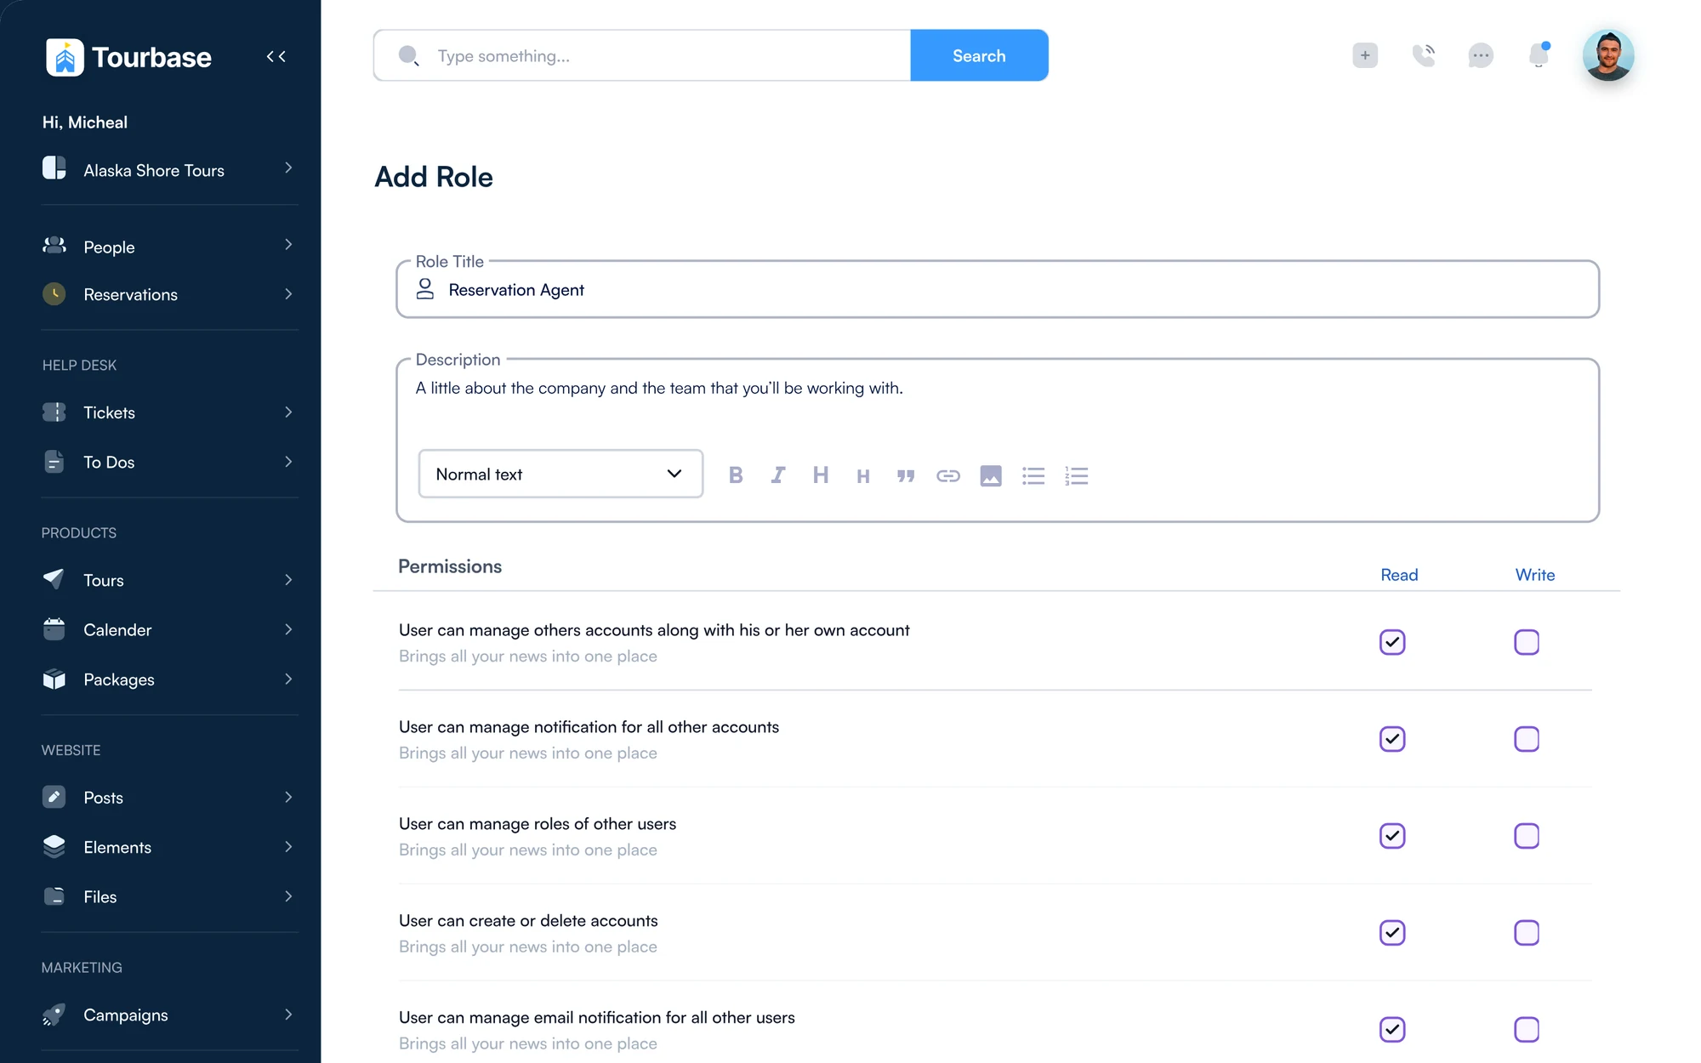The height and width of the screenshot is (1063, 1701).
Task: Uncheck Read for manage others accounts
Action: [x=1392, y=642]
